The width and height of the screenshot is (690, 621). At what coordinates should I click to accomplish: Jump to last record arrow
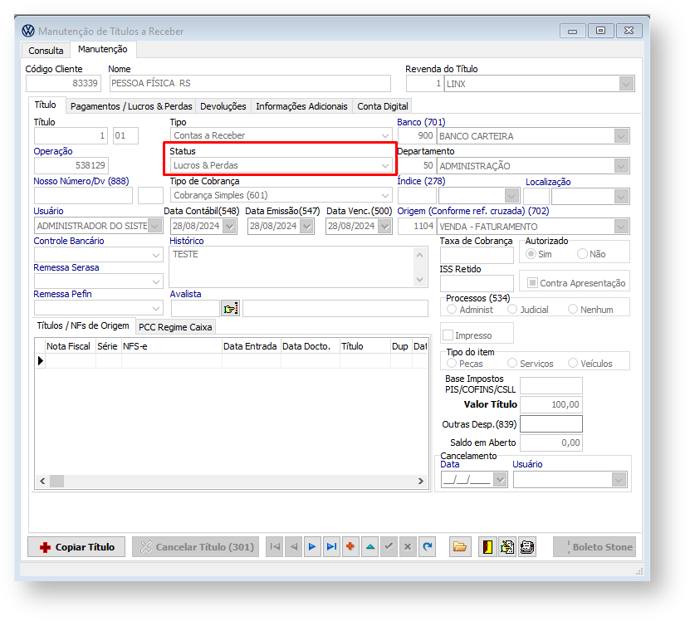click(x=331, y=546)
